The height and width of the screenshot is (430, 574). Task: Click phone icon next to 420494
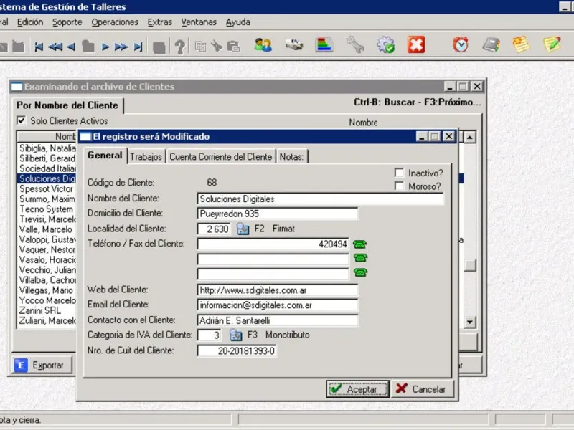360,244
